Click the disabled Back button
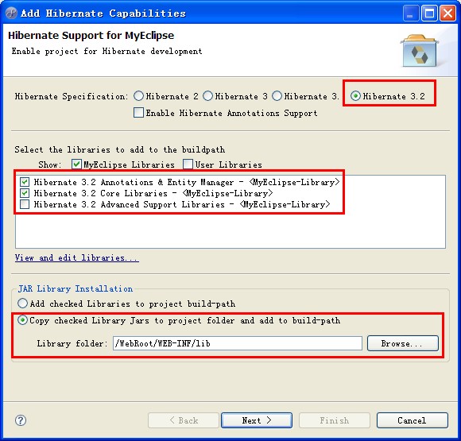 [x=184, y=420]
